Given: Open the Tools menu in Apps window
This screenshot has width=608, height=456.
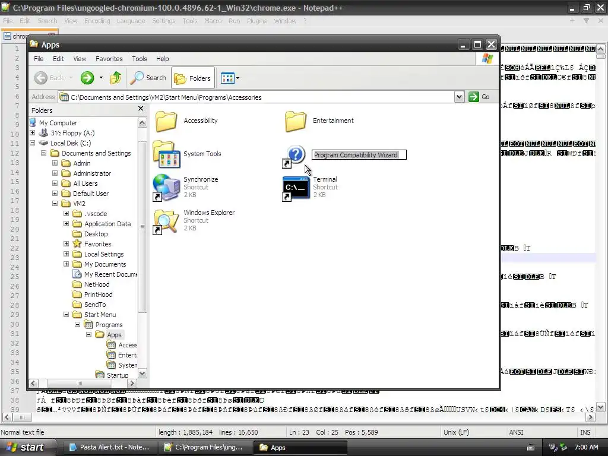Looking at the screenshot, I should click(x=139, y=59).
